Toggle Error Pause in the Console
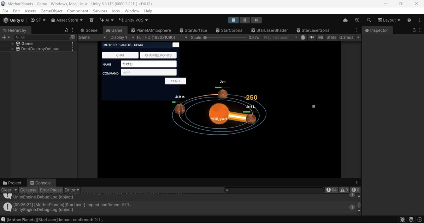The image size is (424, 223). (x=51, y=190)
